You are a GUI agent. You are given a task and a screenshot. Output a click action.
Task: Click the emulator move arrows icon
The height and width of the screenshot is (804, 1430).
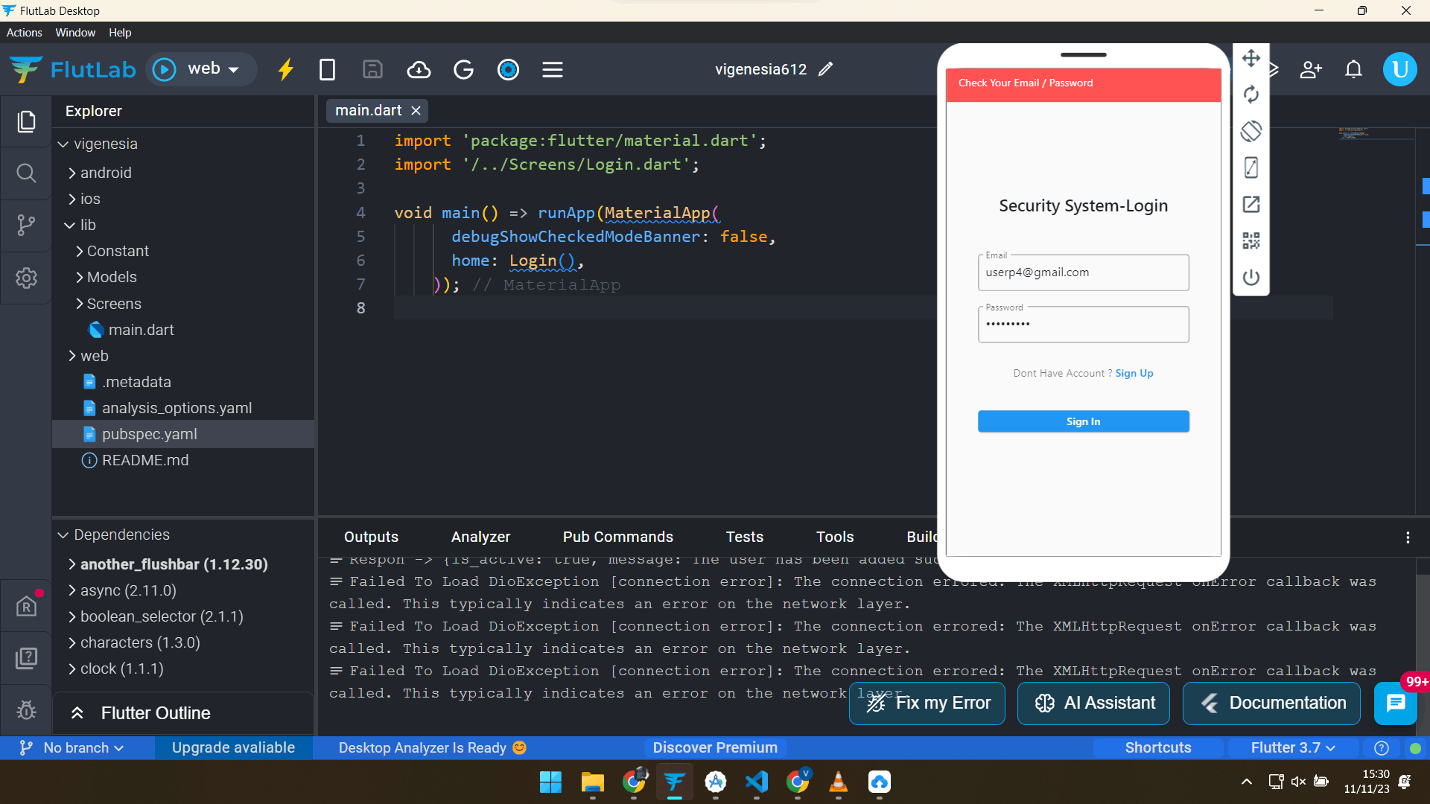[x=1251, y=58]
